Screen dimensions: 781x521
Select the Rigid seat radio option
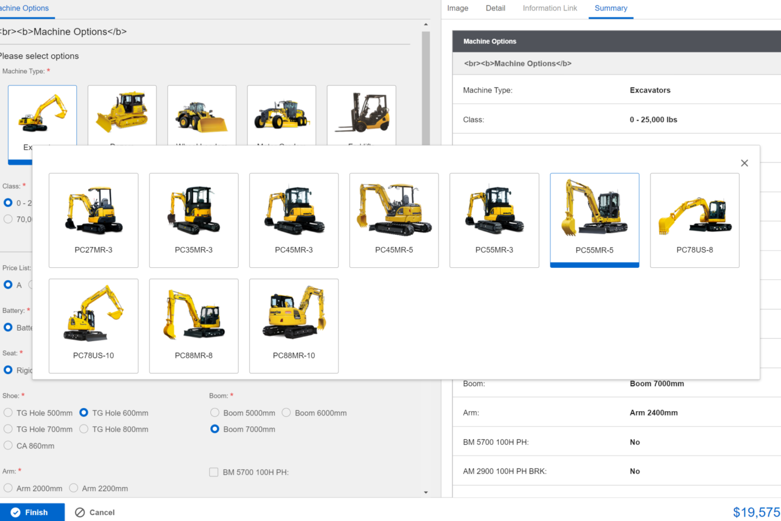click(8, 370)
